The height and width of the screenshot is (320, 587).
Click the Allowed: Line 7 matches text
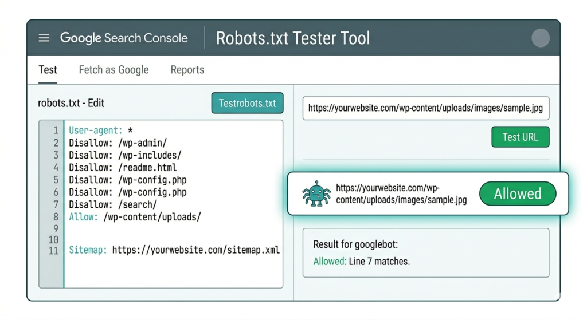click(362, 261)
